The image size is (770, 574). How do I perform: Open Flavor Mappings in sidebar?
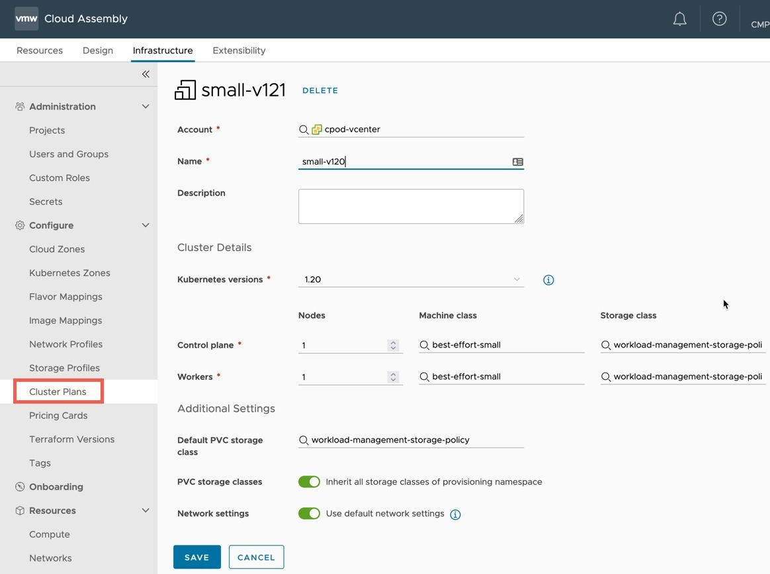pos(65,297)
